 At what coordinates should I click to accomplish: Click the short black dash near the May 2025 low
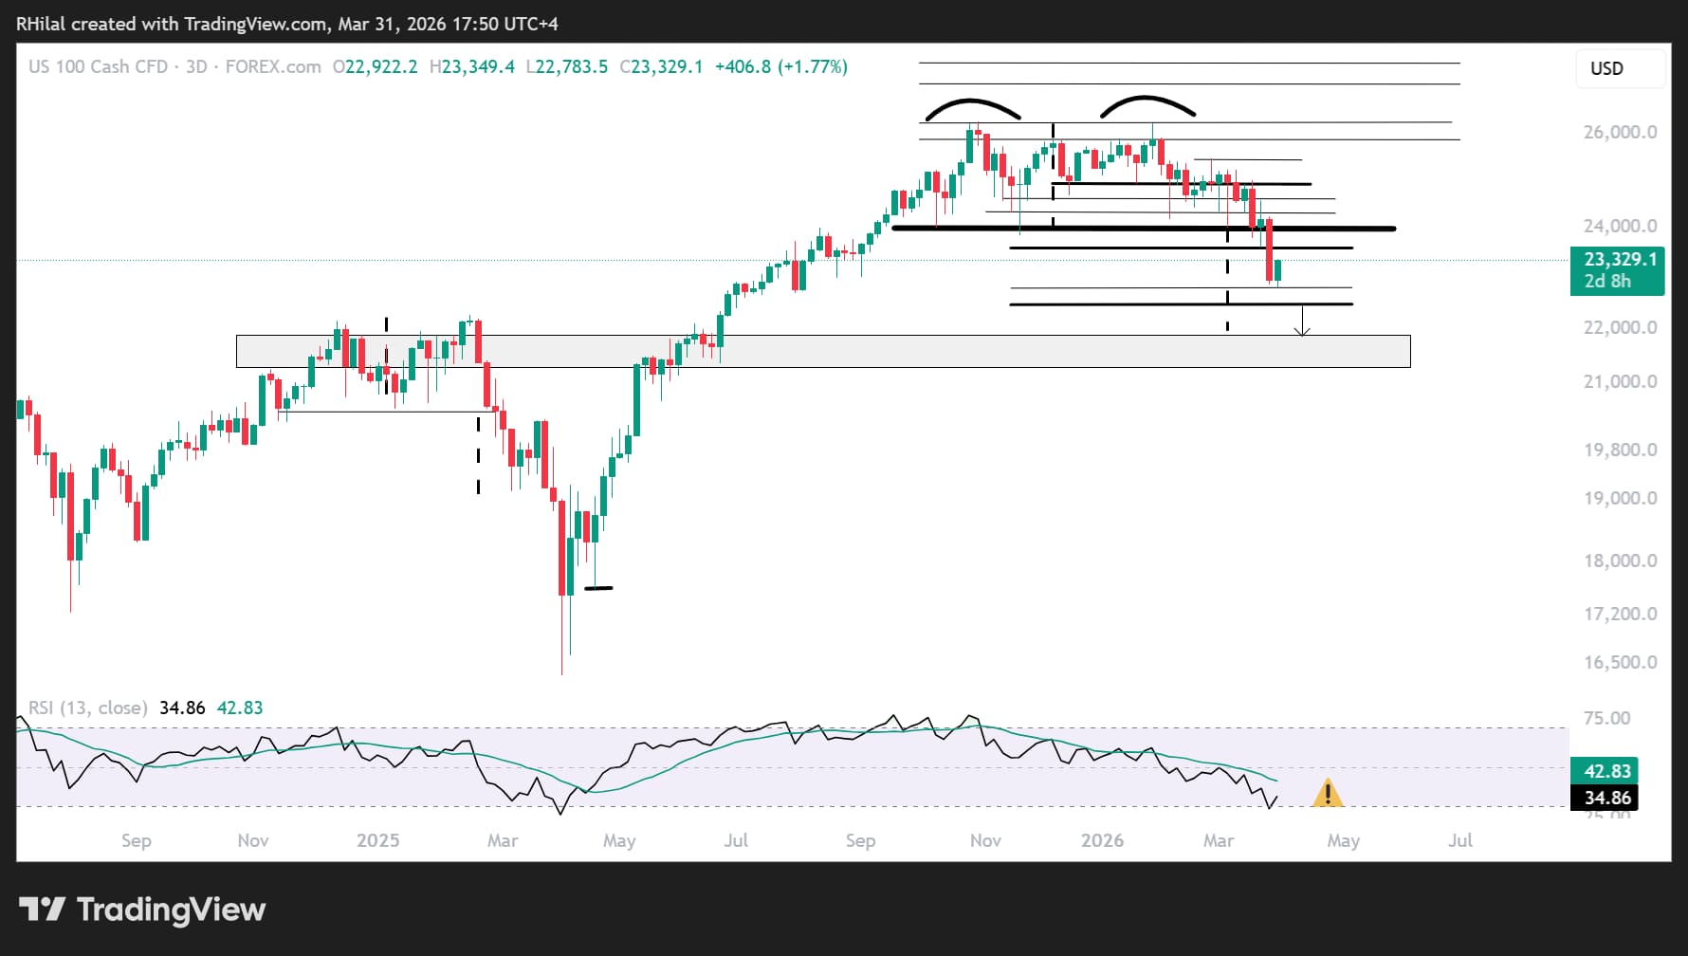click(598, 588)
